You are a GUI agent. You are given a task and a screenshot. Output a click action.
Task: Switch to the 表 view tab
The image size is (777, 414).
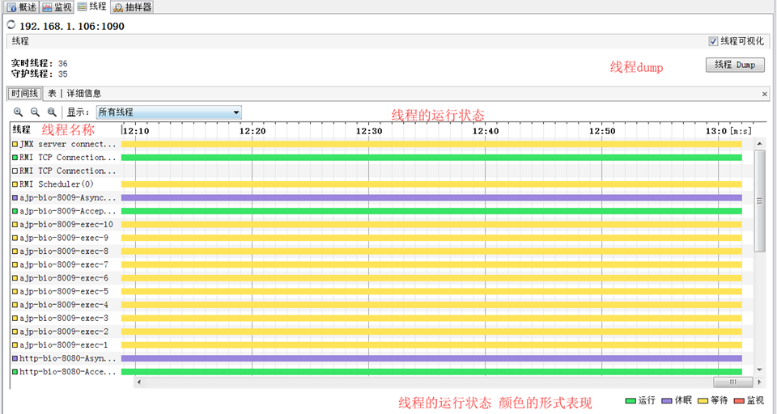pos(52,93)
